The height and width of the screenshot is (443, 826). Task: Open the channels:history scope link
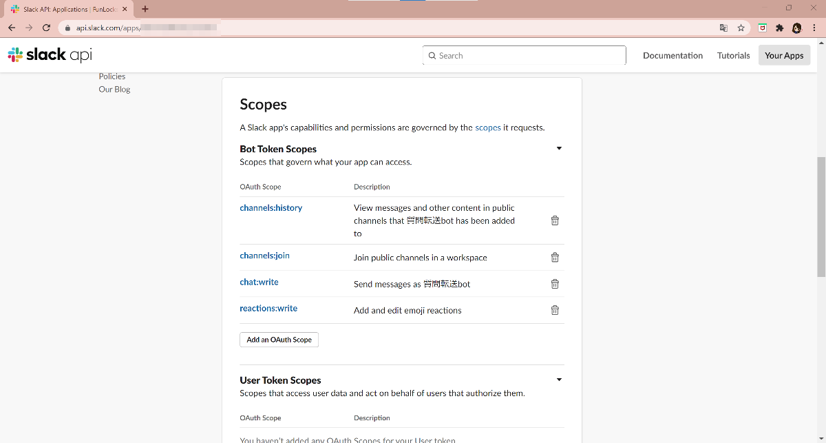[x=271, y=207]
